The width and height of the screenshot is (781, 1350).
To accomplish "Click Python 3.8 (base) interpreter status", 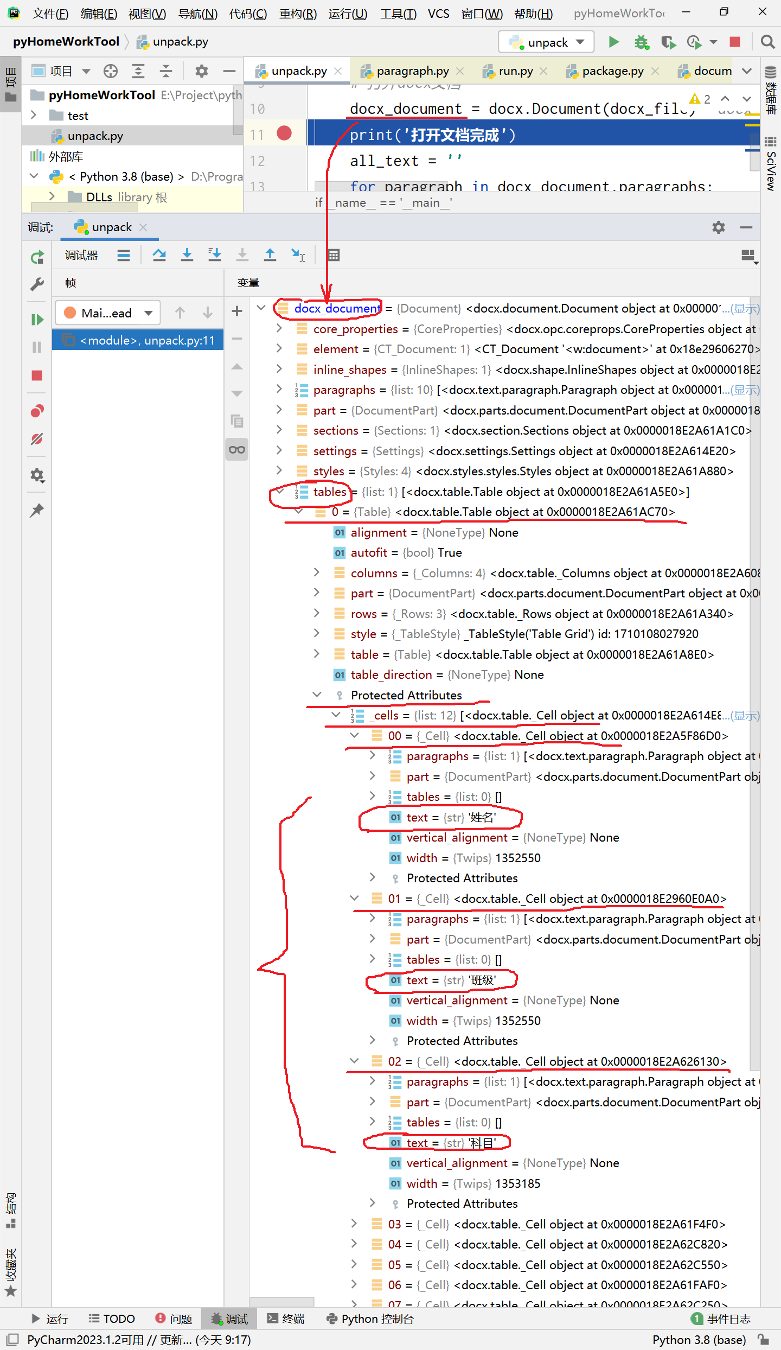I will (699, 1340).
